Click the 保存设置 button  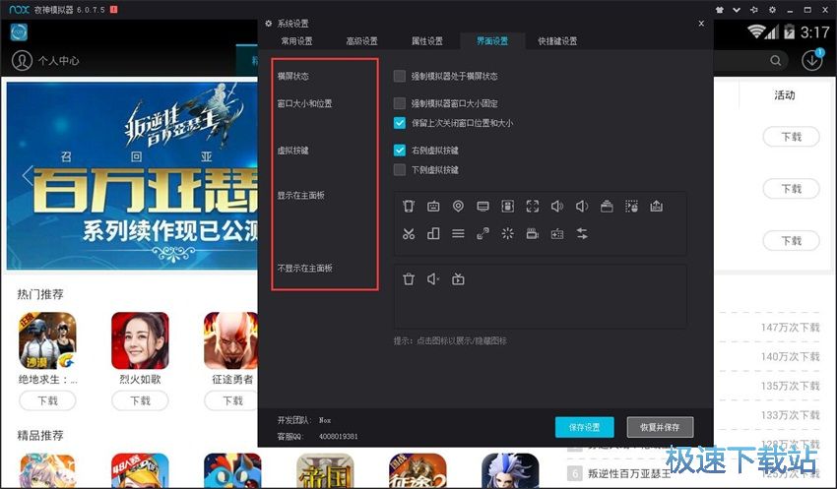(x=585, y=427)
